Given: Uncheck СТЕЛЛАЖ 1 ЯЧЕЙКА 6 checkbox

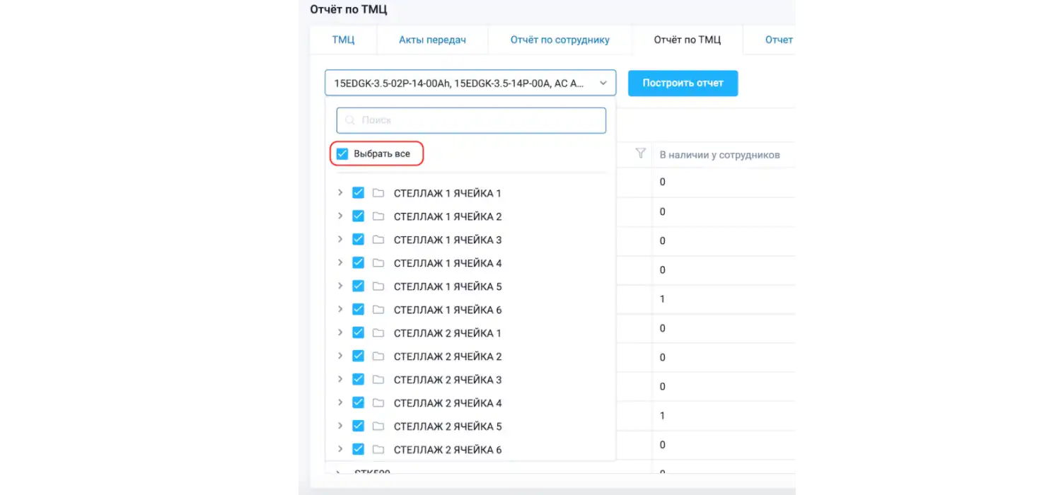Looking at the screenshot, I should coord(358,309).
